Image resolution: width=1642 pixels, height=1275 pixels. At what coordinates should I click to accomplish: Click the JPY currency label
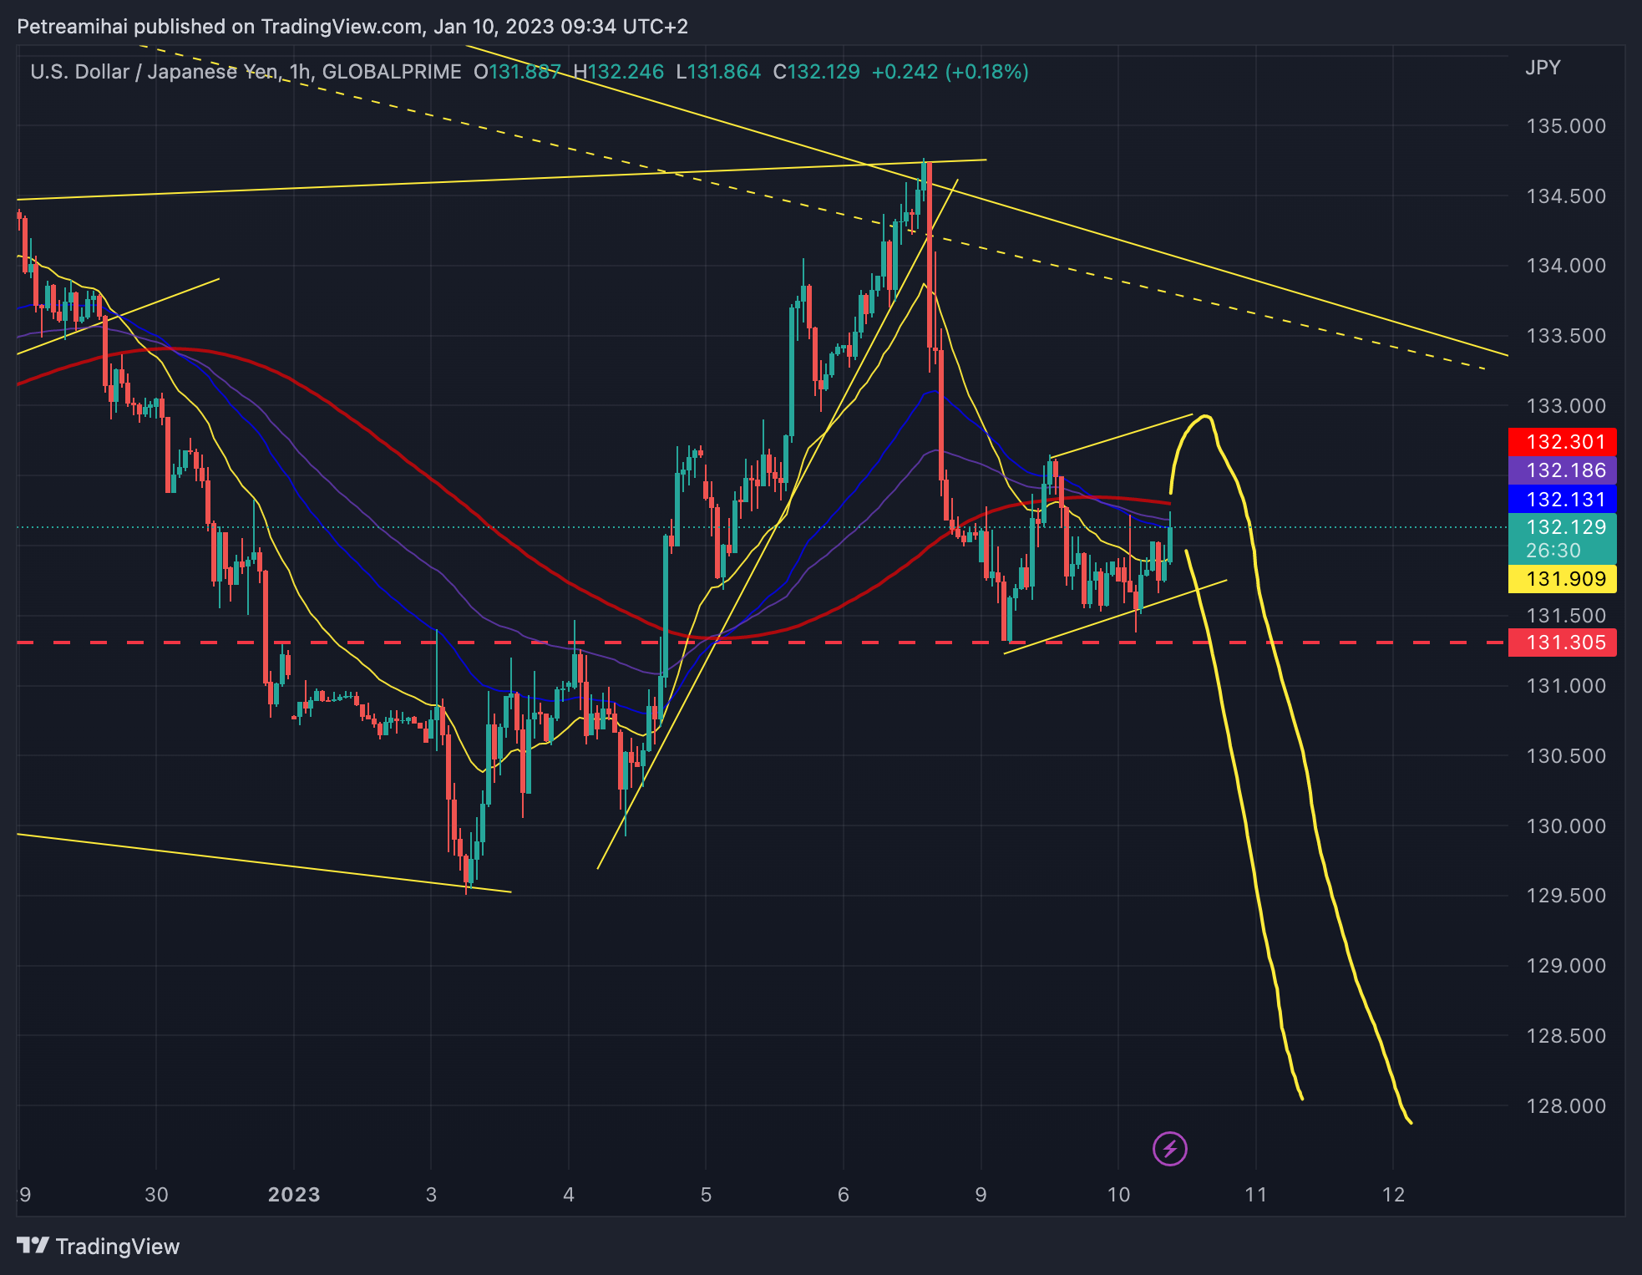1543,68
